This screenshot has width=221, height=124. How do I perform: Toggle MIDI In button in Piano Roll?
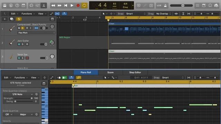(59, 77)
